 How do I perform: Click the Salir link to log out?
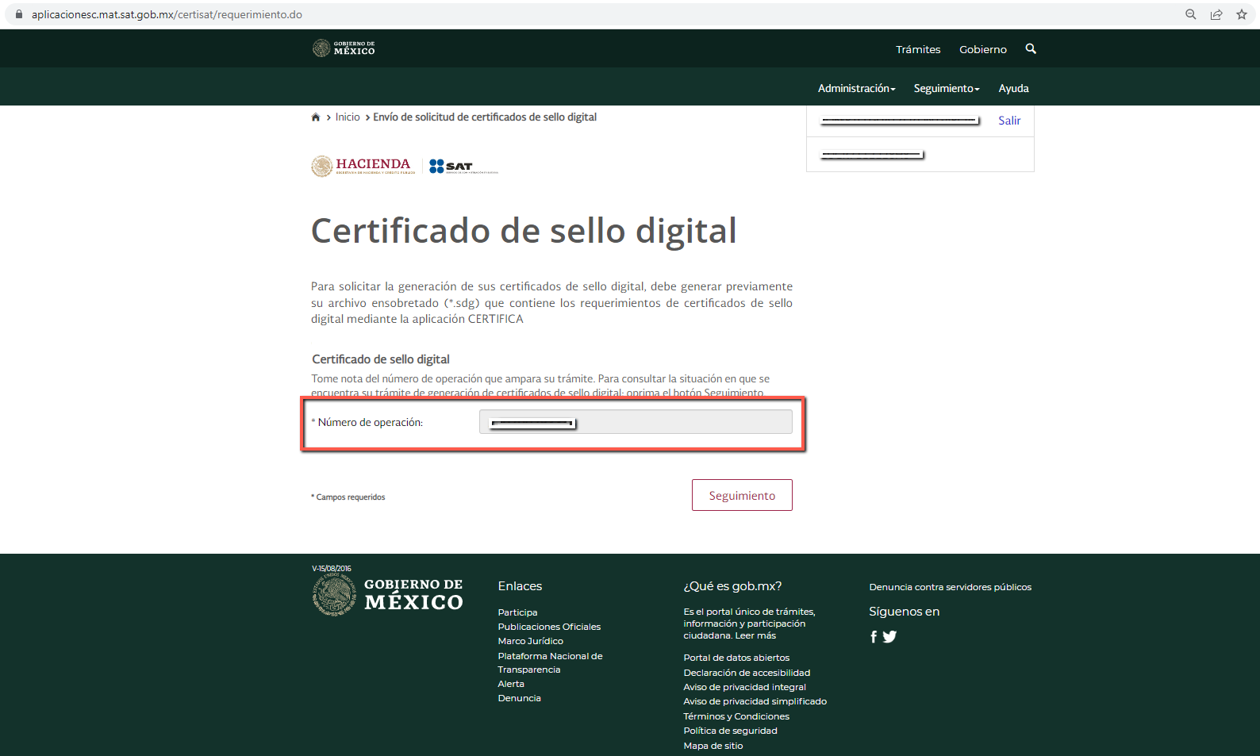pos(1009,121)
